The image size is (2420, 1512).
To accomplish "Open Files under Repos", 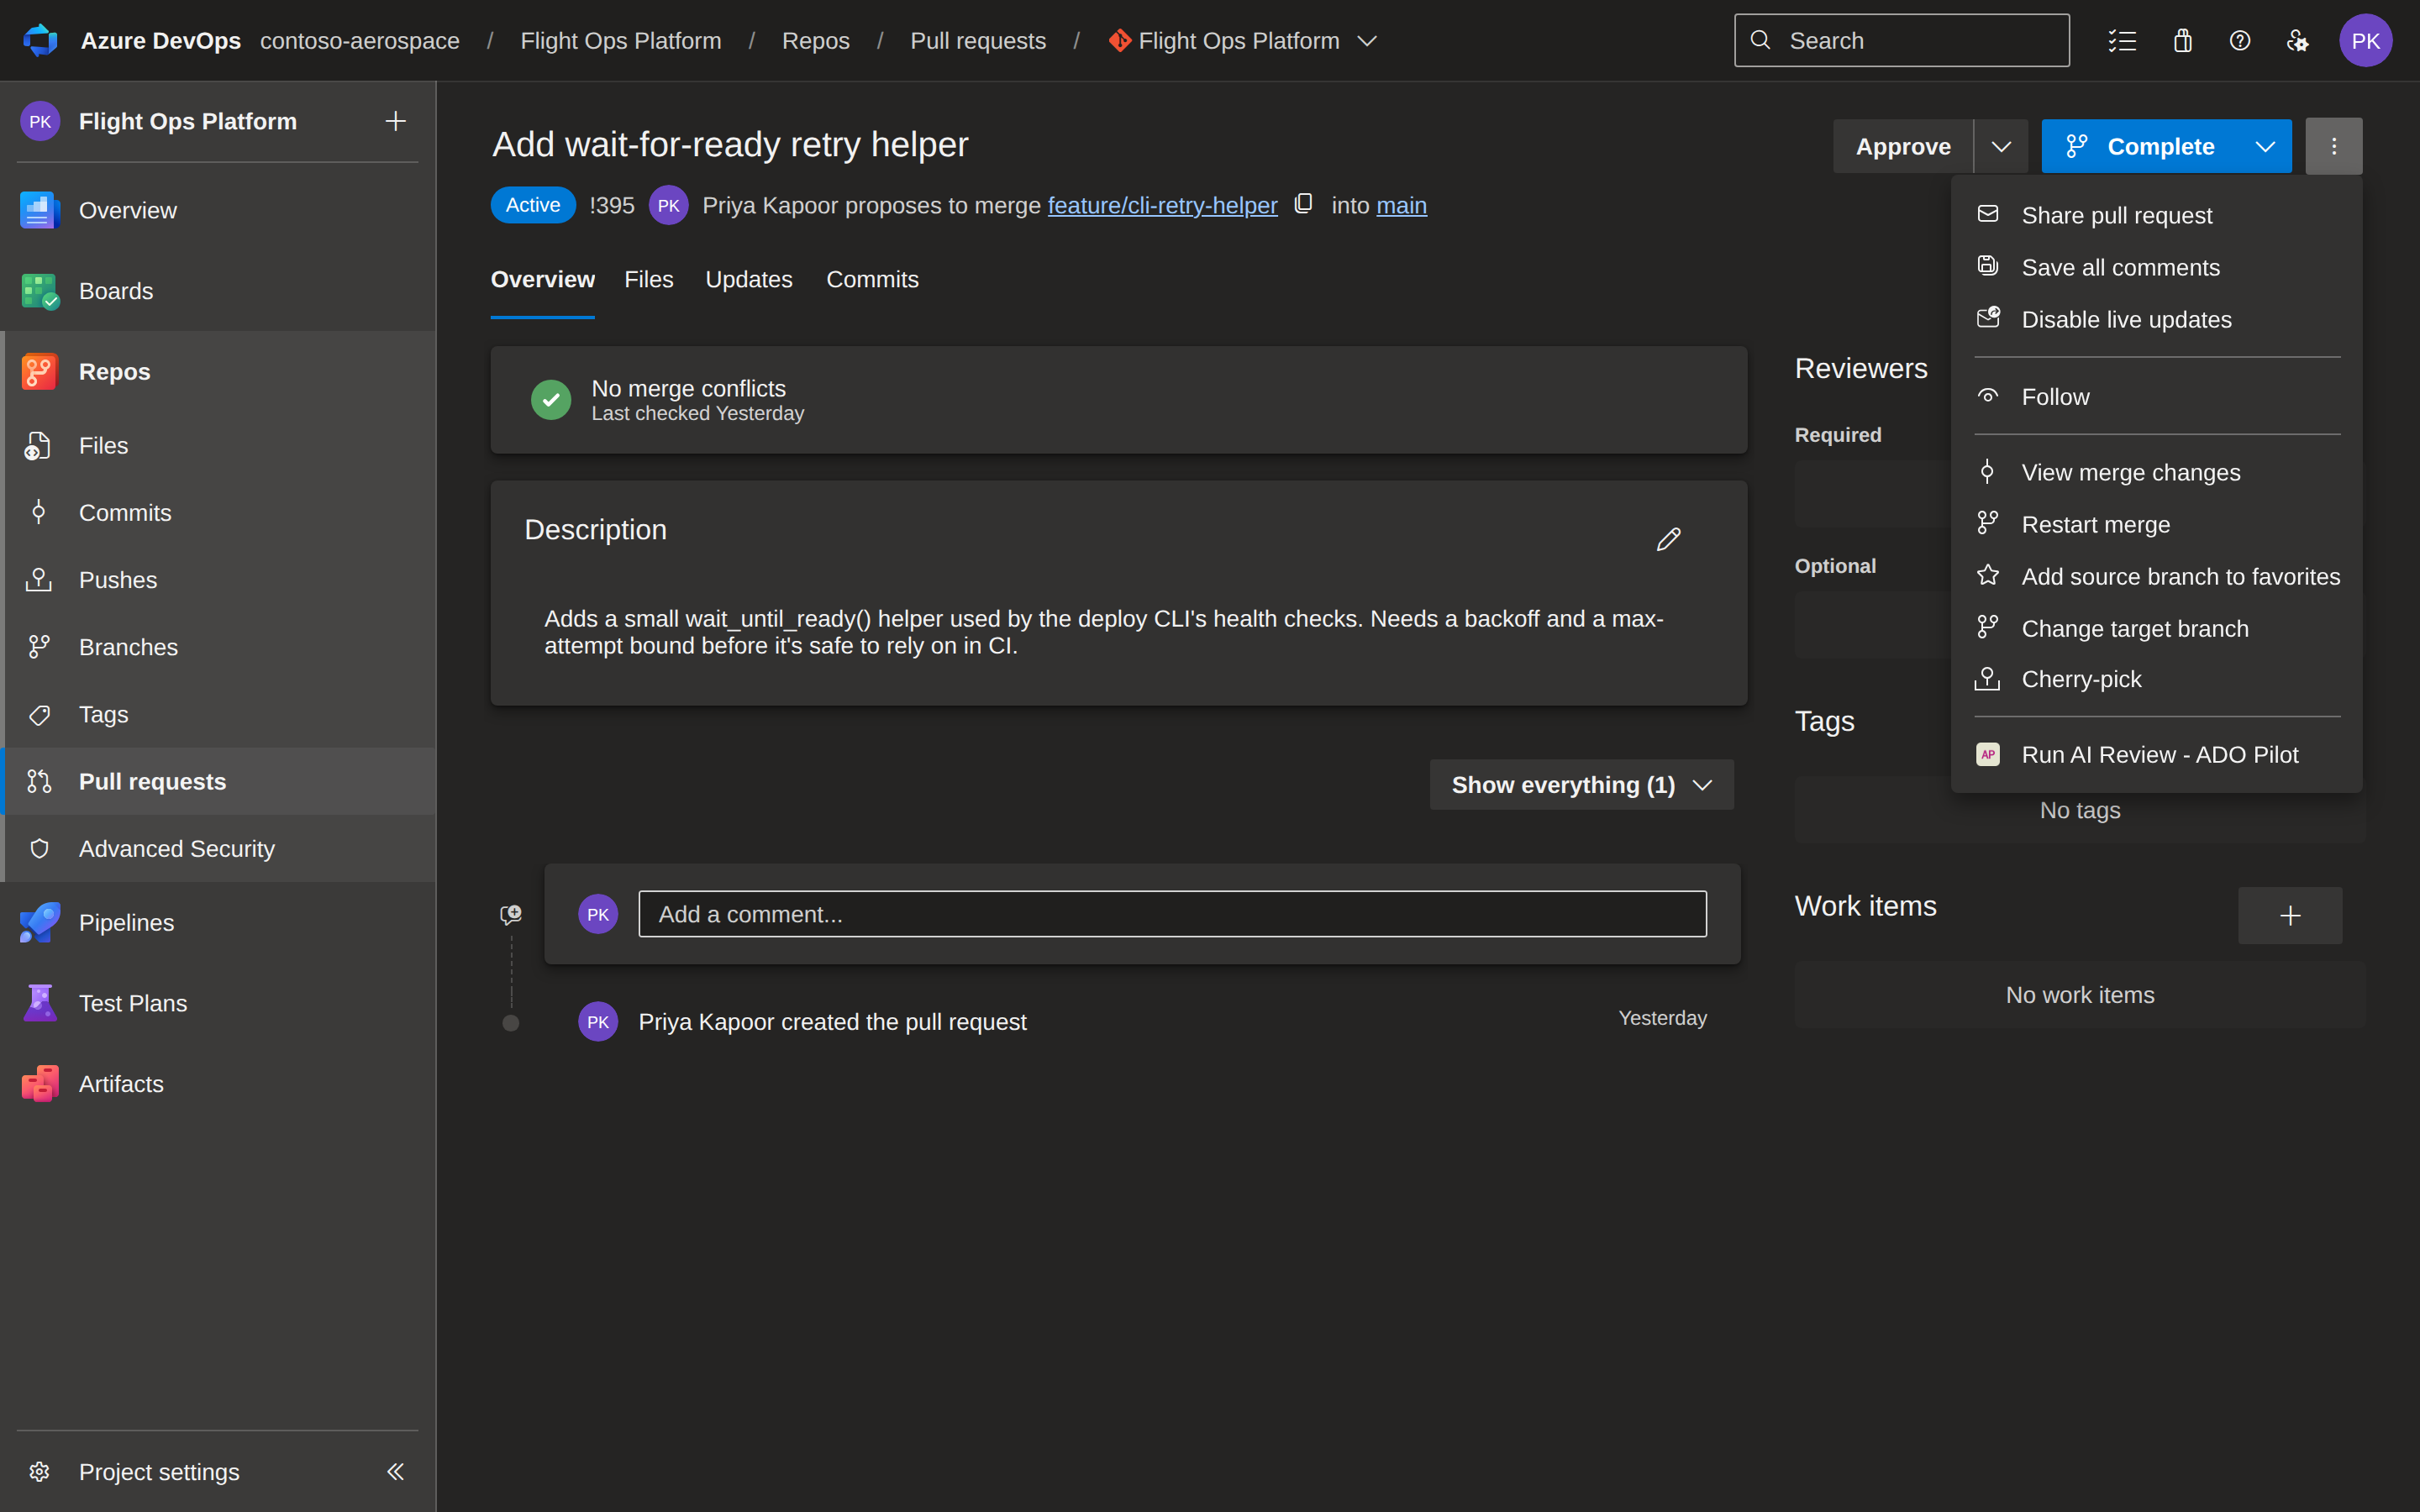I will pyautogui.click(x=218, y=445).
